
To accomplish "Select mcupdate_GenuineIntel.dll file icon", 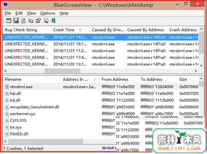I will (x=7, y=107).
